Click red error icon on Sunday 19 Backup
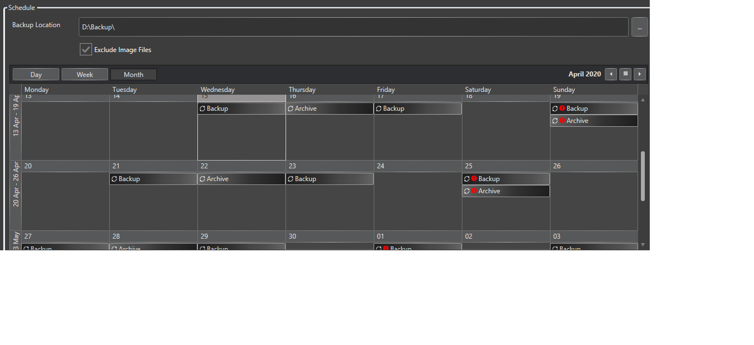 click(562, 109)
